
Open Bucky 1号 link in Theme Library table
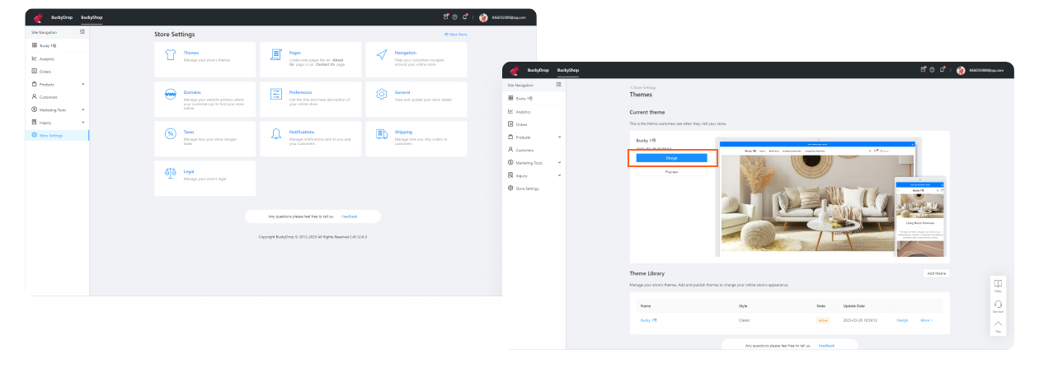pyautogui.click(x=649, y=320)
